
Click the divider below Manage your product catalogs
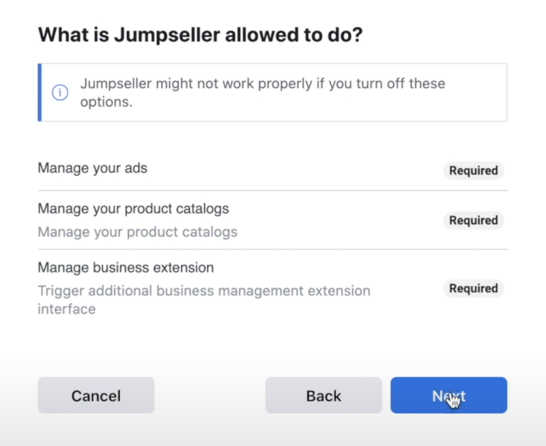pos(272,250)
